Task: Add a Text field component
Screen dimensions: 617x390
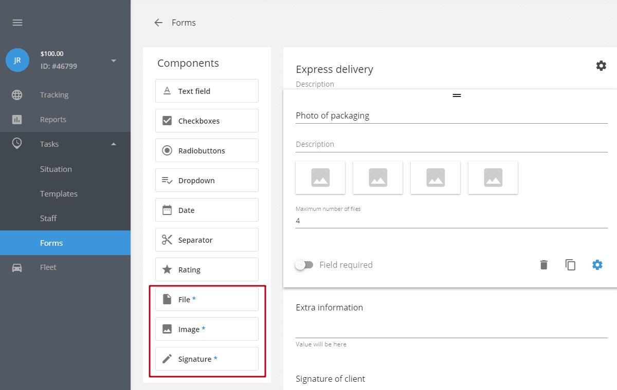Action: pos(207,91)
